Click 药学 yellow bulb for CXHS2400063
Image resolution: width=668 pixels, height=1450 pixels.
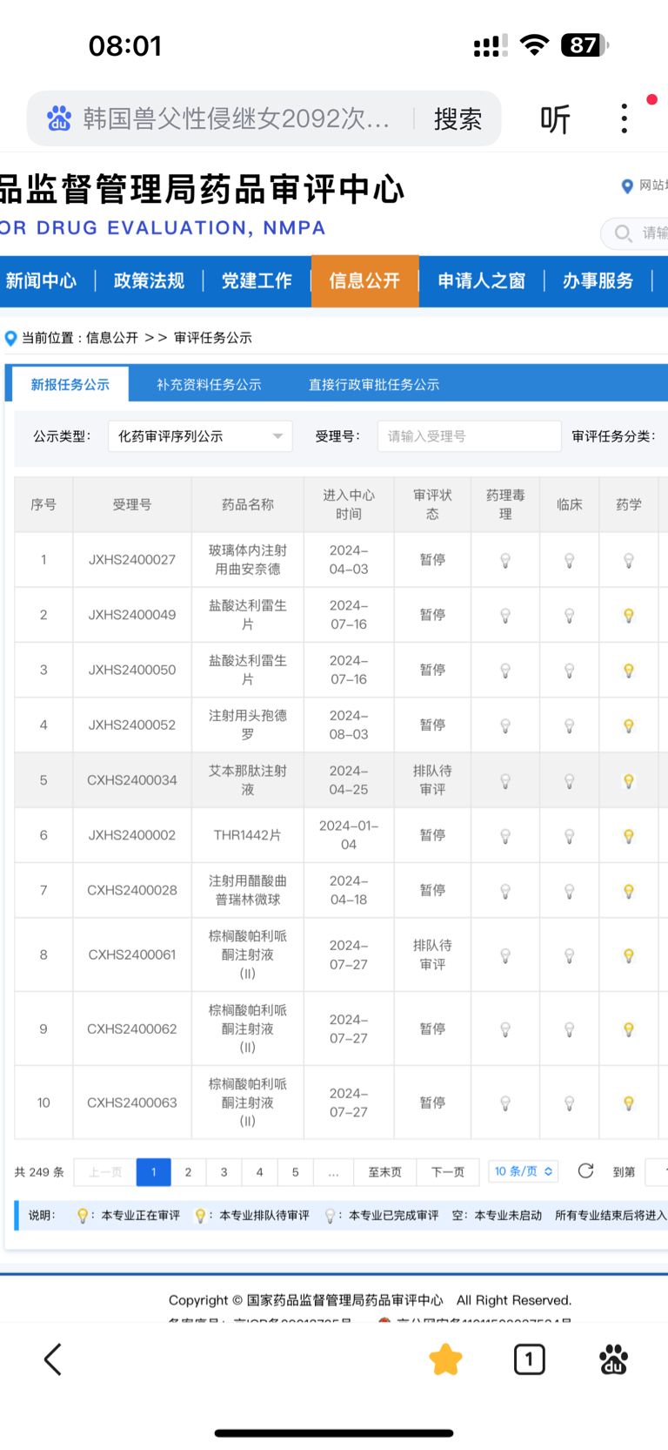click(x=629, y=1103)
